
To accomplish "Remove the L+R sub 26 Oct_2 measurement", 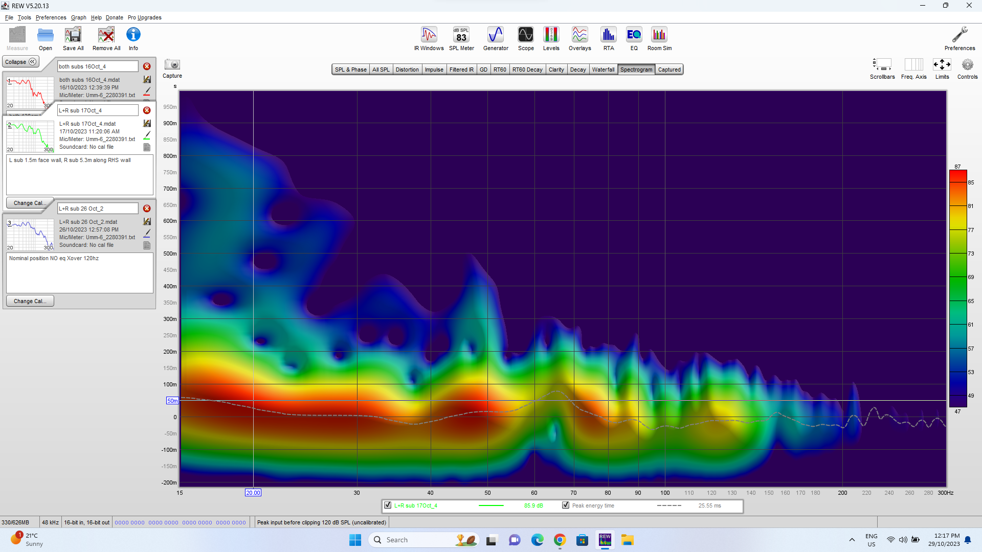I will 147,209.
